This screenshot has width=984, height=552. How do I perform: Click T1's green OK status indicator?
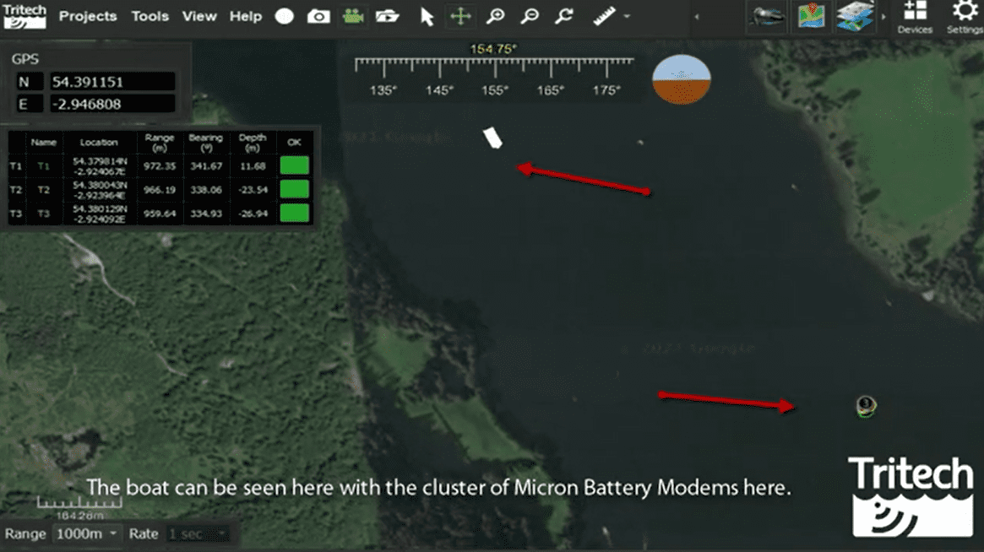(293, 165)
